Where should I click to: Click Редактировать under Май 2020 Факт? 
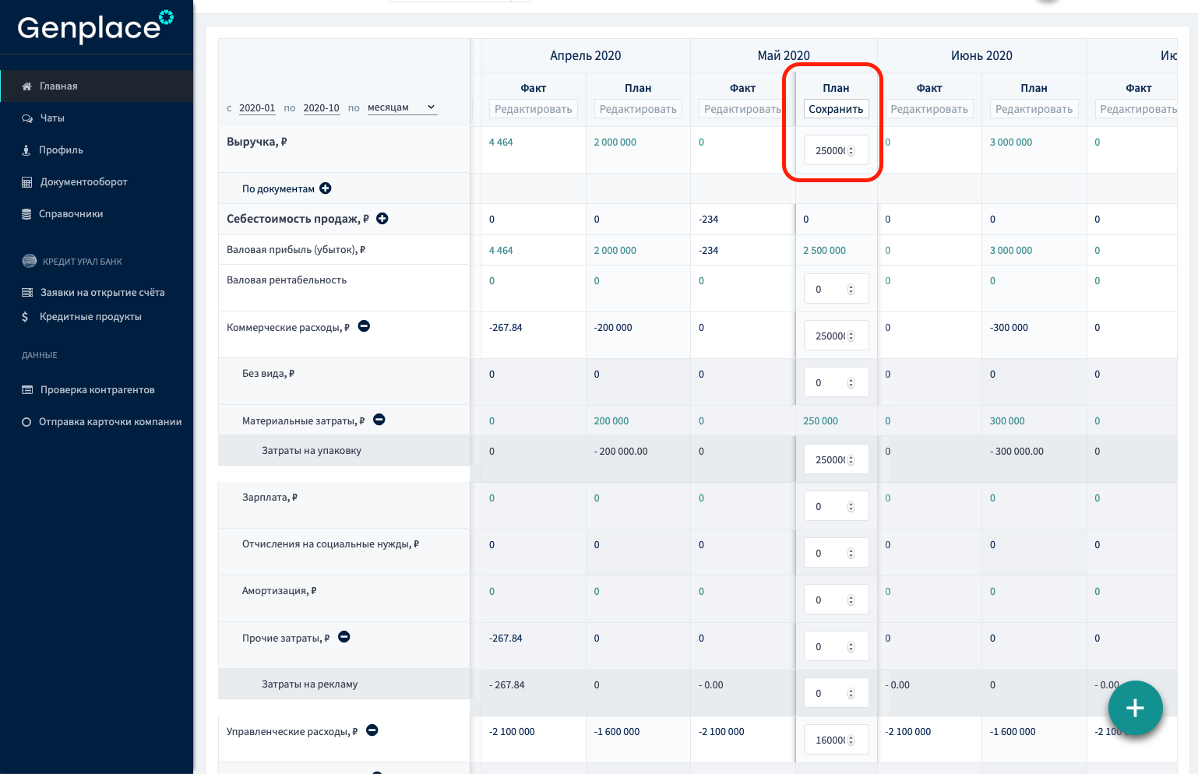coord(742,109)
